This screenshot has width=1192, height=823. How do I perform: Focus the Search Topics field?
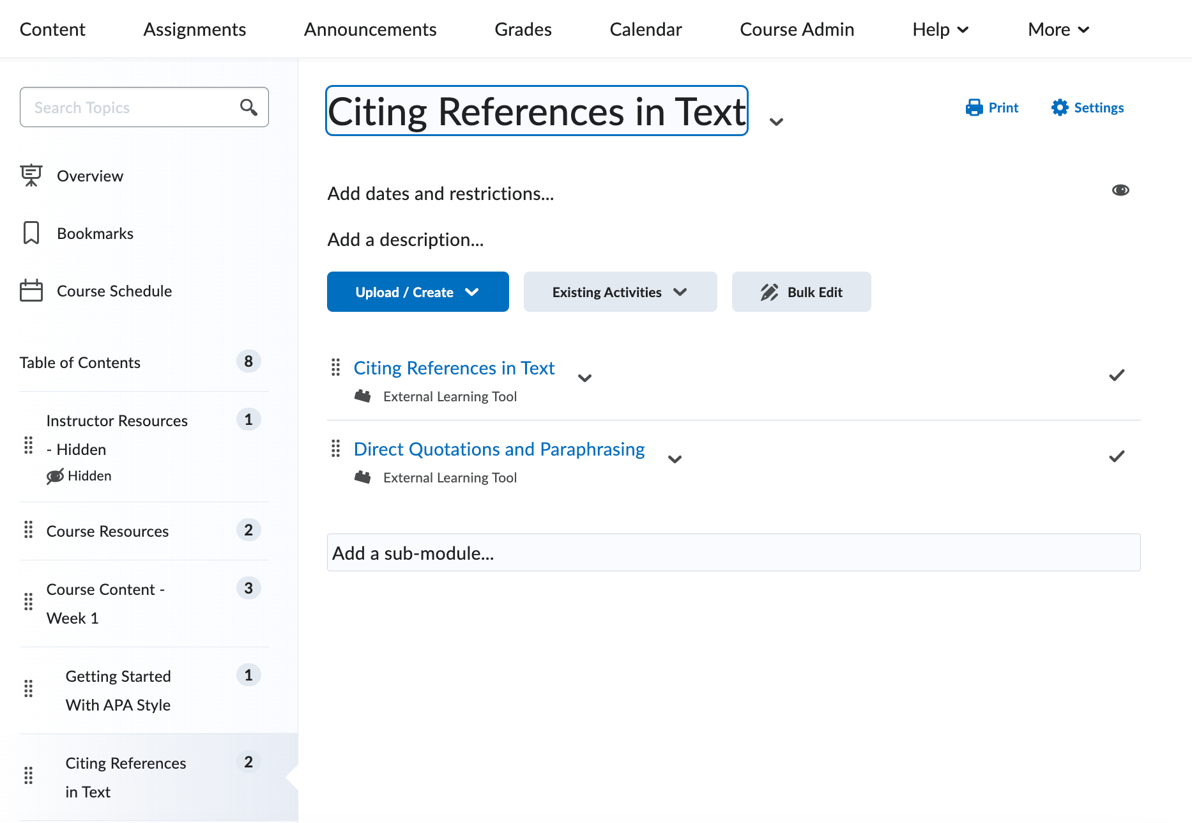pyautogui.click(x=144, y=107)
